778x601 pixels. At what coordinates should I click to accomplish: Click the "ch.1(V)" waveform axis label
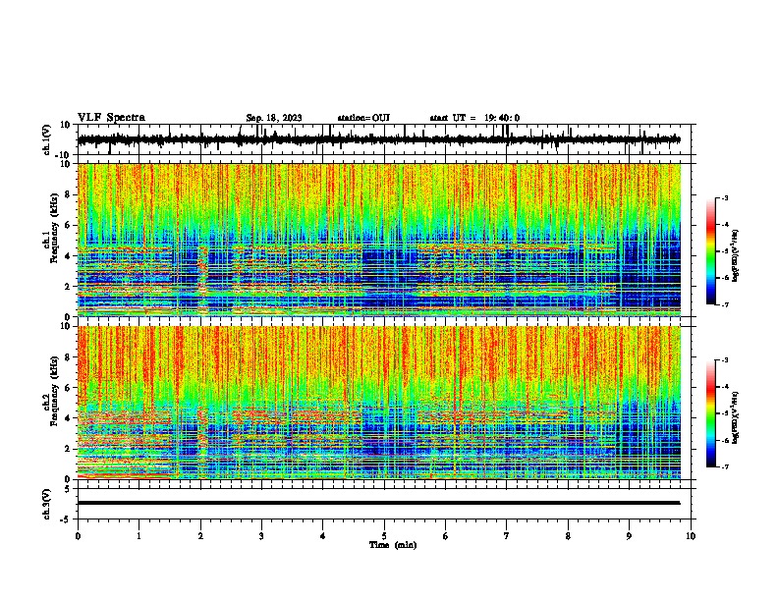pos(47,139)
